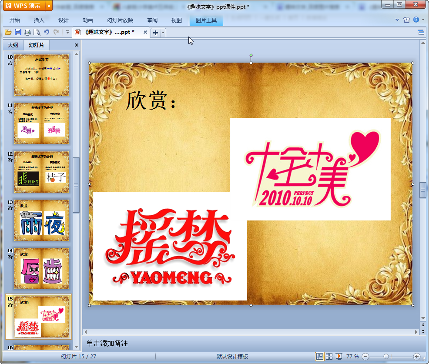Click the animation star icon beside slide 13

(x=10, y=208)
